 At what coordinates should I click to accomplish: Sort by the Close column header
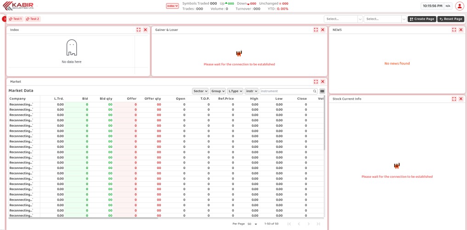tap(302, 99)
